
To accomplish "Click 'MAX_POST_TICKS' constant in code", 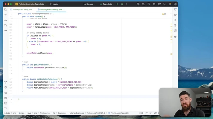I will (x=65, y=42).
